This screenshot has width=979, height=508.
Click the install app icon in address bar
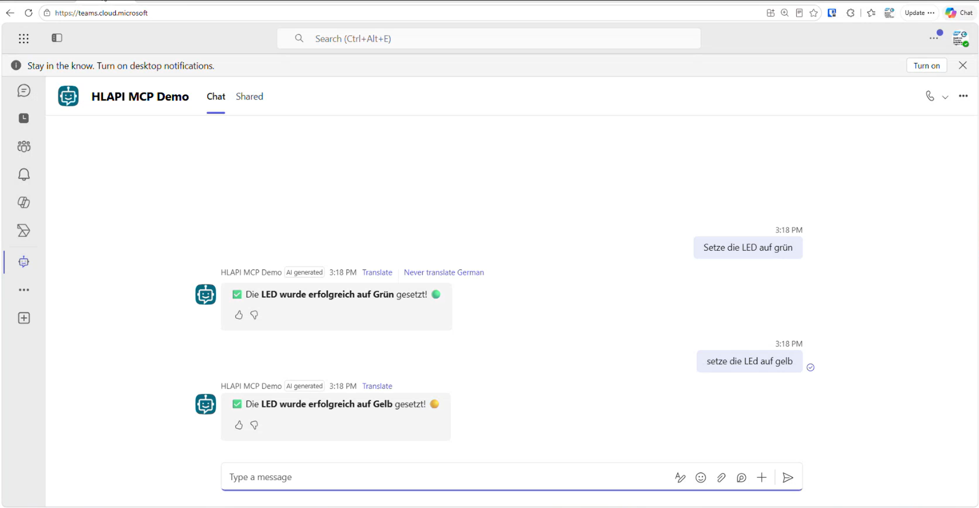click(x=770, y=13)
